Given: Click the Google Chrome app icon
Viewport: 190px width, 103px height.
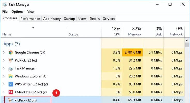Looking at the screenshot, I should (x=11, y=53).
